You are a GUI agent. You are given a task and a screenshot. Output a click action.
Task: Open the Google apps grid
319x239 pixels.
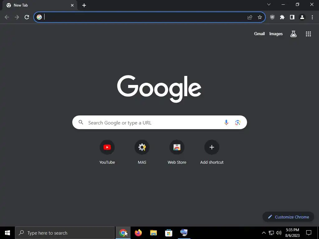tap(308, 34)
